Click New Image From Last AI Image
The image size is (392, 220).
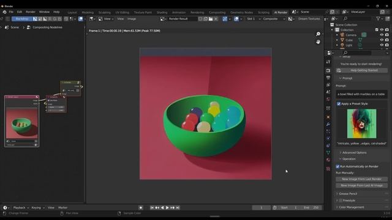(361, 185)
